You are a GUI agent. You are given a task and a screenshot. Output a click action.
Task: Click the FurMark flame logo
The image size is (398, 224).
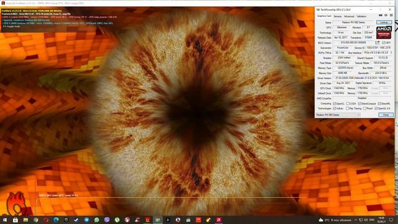16,204
